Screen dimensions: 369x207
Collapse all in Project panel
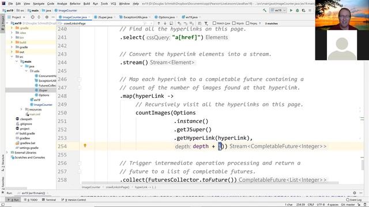click(x=39, y=17)
